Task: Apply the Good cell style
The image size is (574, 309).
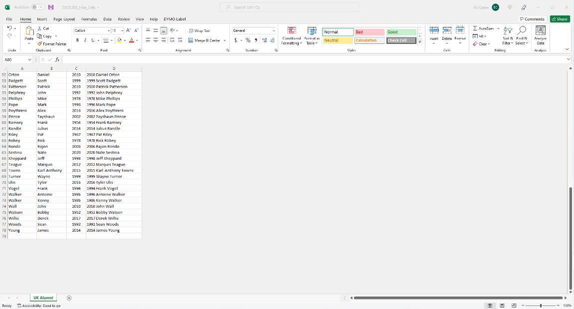Action: [401, 32]
